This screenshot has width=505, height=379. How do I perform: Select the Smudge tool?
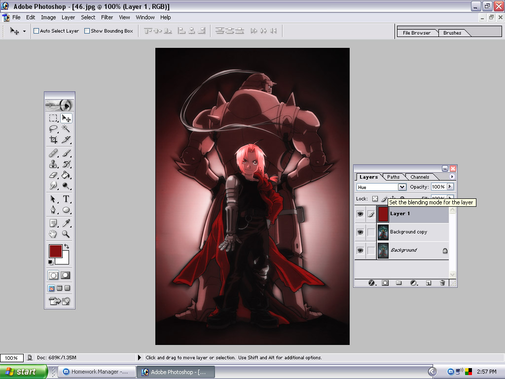53,186
